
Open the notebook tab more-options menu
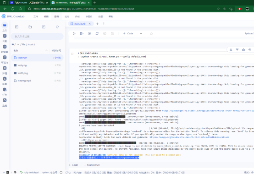point(104,24)
